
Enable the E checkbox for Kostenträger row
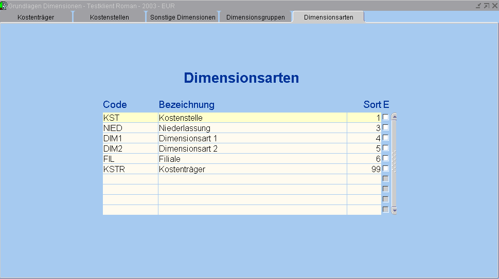pyautogui.click(x=385, y=169)
